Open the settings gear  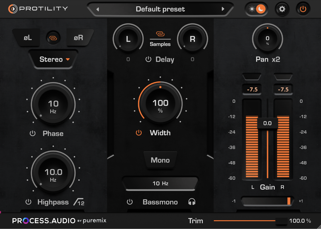[x=282, y=9]
